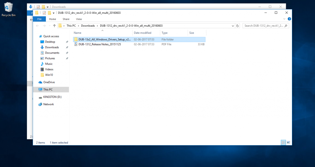The width and height of the screenshot is (315, 167).
Task: Minimize the background Downloads window
Action: coord(260,7)
